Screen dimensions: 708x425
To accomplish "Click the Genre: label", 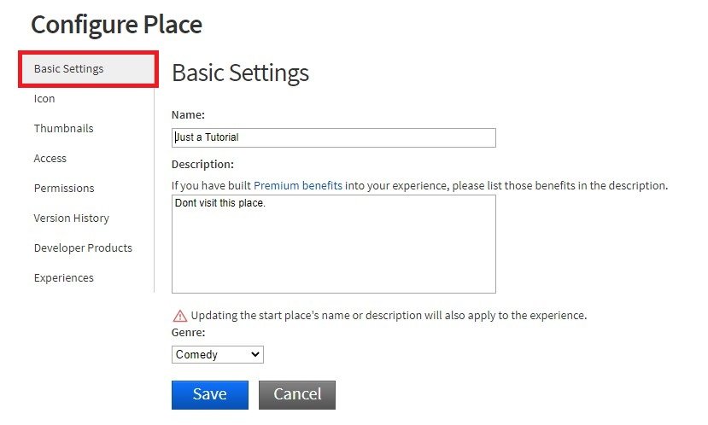I will pos(189,333).
